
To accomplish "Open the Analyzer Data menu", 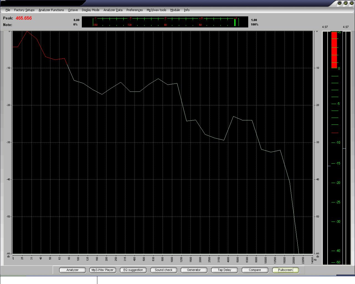I will tap(113, 10).
